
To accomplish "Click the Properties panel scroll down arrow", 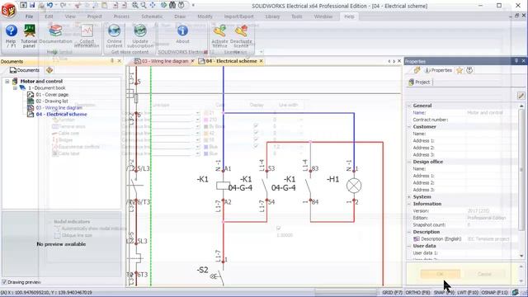I will [521, 256].
